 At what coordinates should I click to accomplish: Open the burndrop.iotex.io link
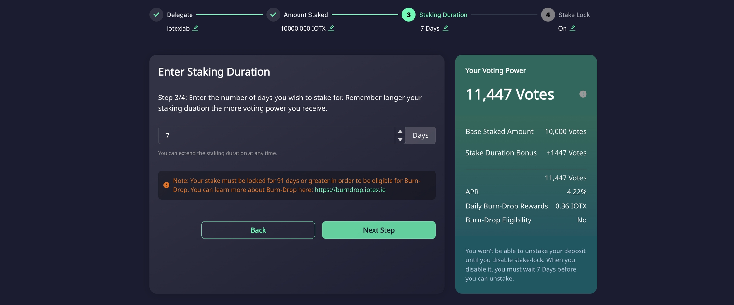[350, 190]
